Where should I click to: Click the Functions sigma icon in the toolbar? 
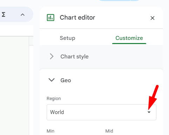pyautogui.click(x=4, y=15)
